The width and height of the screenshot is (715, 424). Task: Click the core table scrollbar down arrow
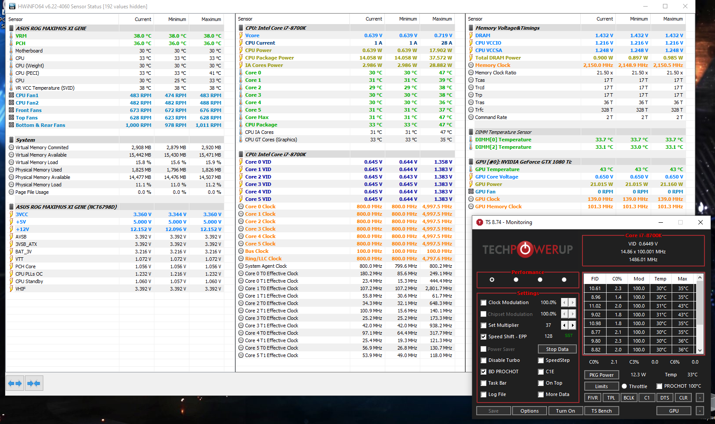[700, 350]
